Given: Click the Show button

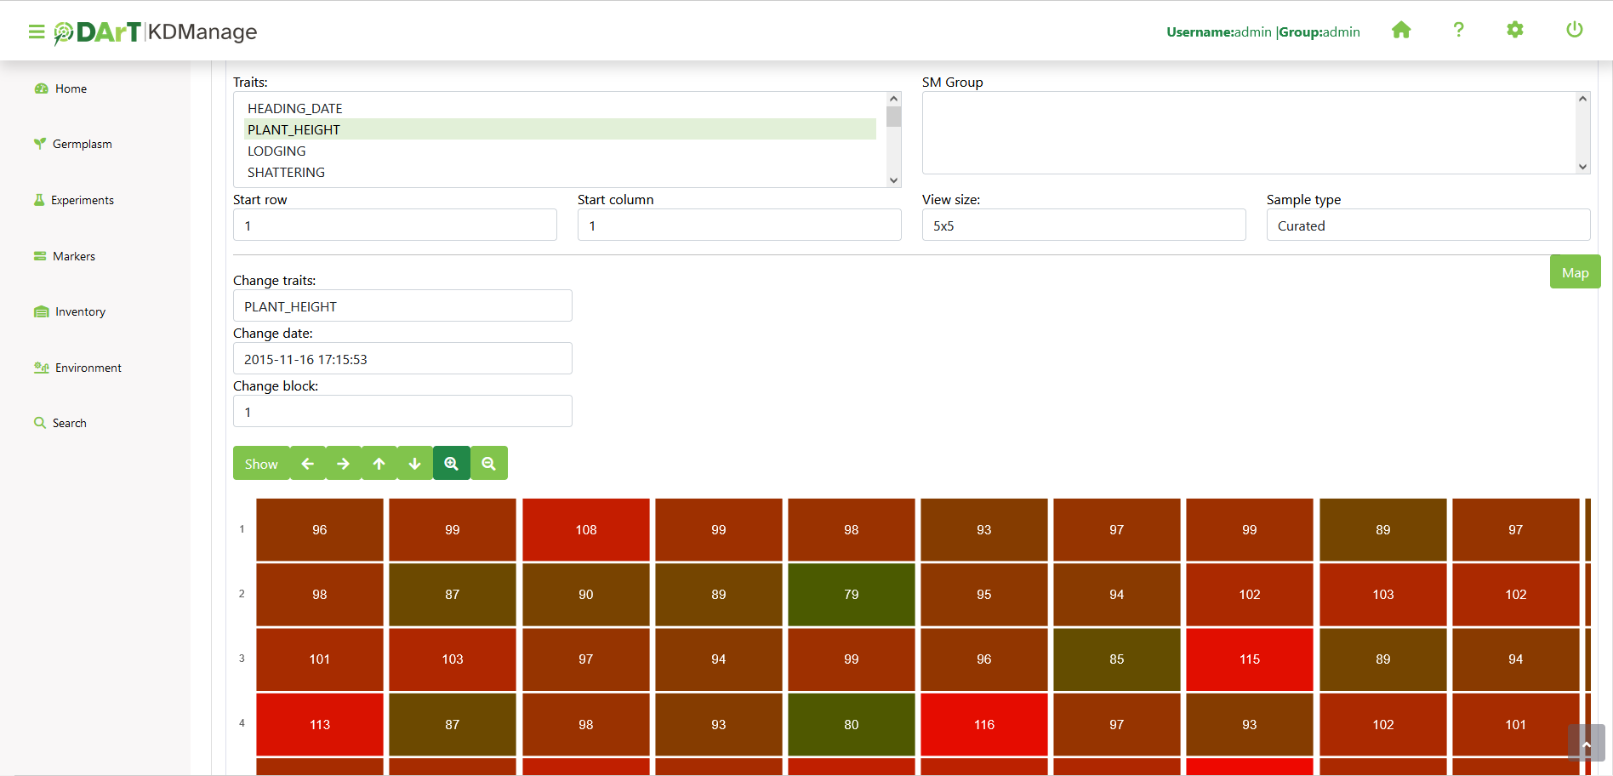Looking at the screenshot, I should click(x=261, y=464).
